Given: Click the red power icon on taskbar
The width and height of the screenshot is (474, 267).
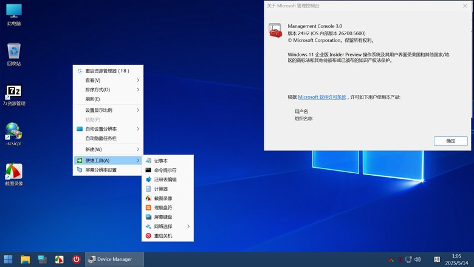Looking at the screenshot, I should [76, 259].
